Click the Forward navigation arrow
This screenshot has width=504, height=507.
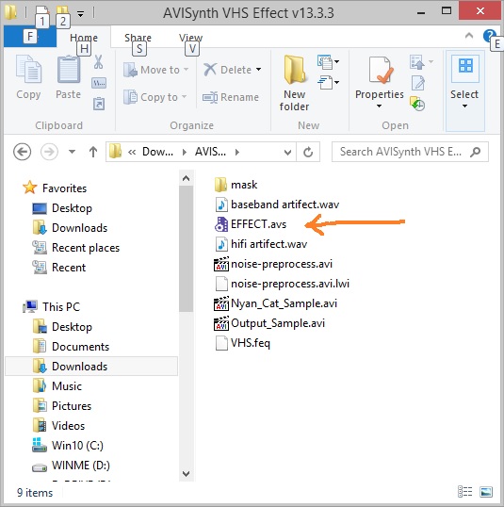click(x=49, y=152)
